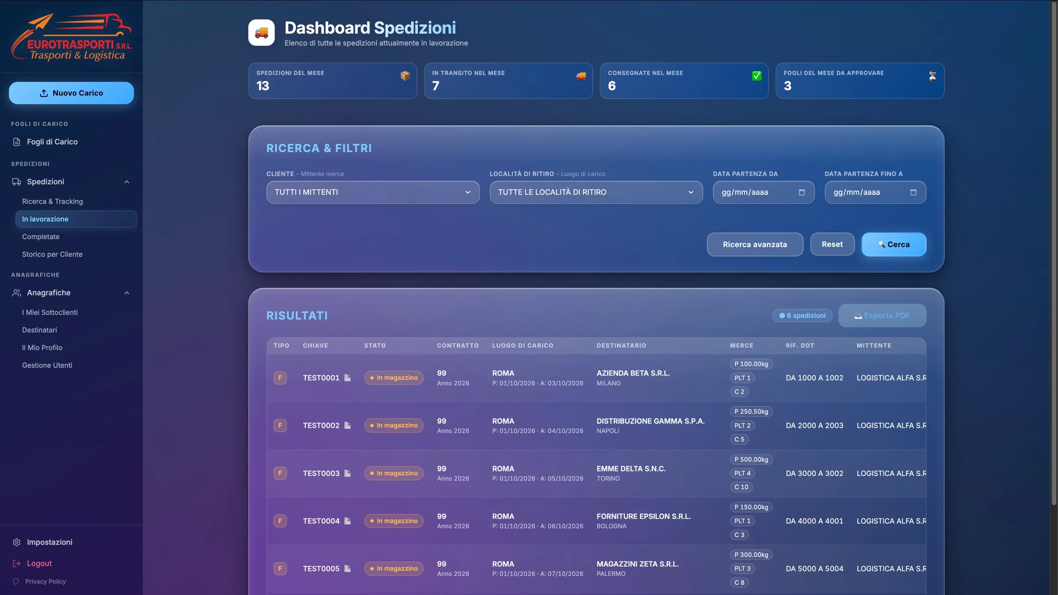This screenshot has width=1058, height=595.
Task: Click the green checkmark in Consegnate card
Action: pos(756,76)
